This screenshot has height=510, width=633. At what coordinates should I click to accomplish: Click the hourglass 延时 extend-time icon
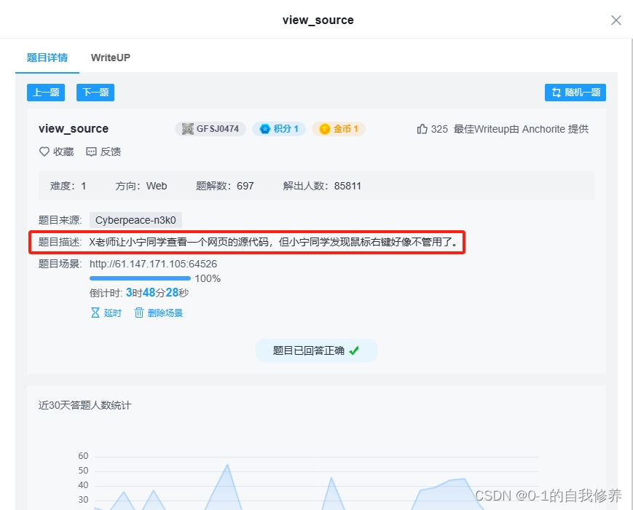tap(95, 312)
